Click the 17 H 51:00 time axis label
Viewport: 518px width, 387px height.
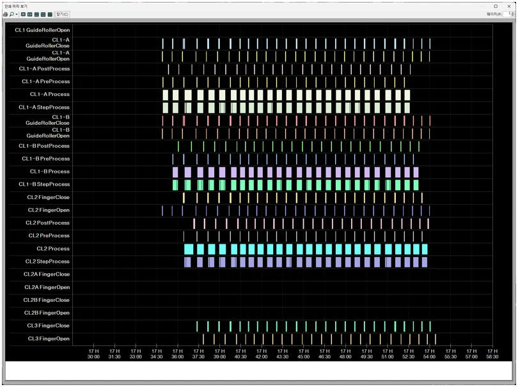coord(388,354)
